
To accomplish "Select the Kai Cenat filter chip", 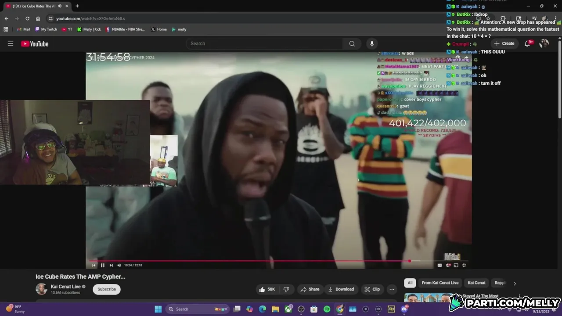I will (x=476, y=283).
